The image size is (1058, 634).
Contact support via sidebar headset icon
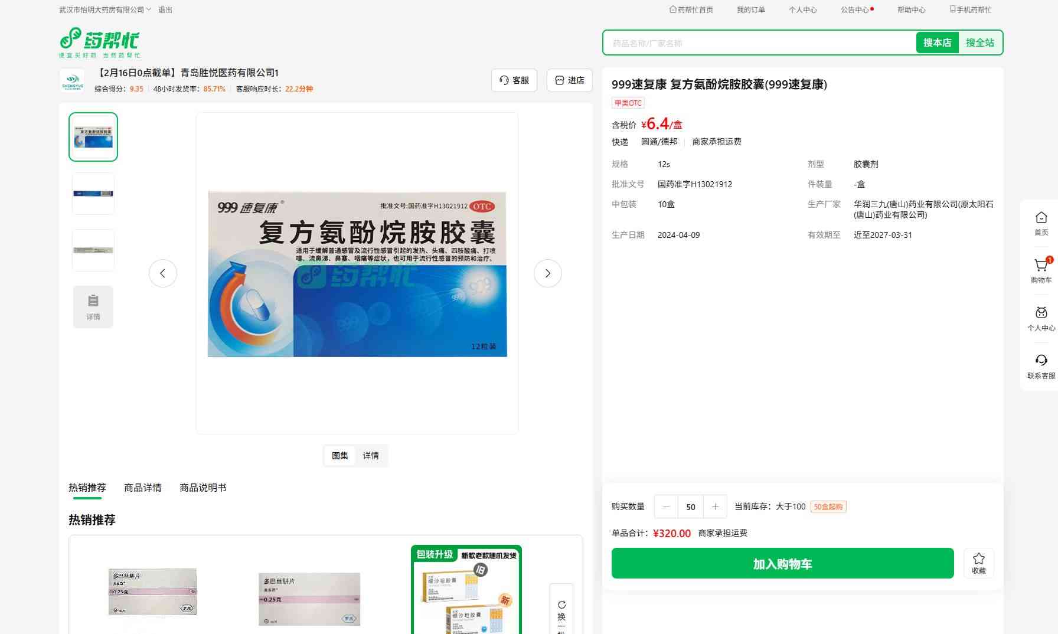[1041, 361]
